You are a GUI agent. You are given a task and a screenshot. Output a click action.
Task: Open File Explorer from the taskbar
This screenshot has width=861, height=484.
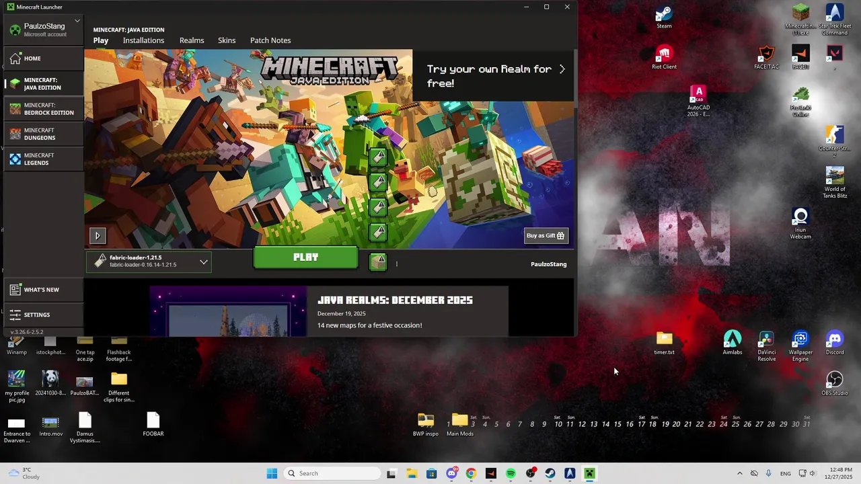click(412, 473)
